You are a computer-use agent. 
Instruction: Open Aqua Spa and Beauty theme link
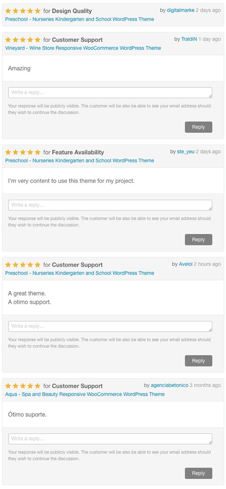85,394
